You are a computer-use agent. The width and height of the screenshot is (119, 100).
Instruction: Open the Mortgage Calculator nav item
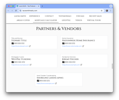tap(46, 20)
